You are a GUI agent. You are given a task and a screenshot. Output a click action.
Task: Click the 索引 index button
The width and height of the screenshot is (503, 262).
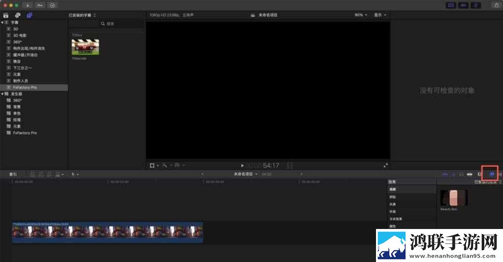pyautogui.click(x=13, y=174)
